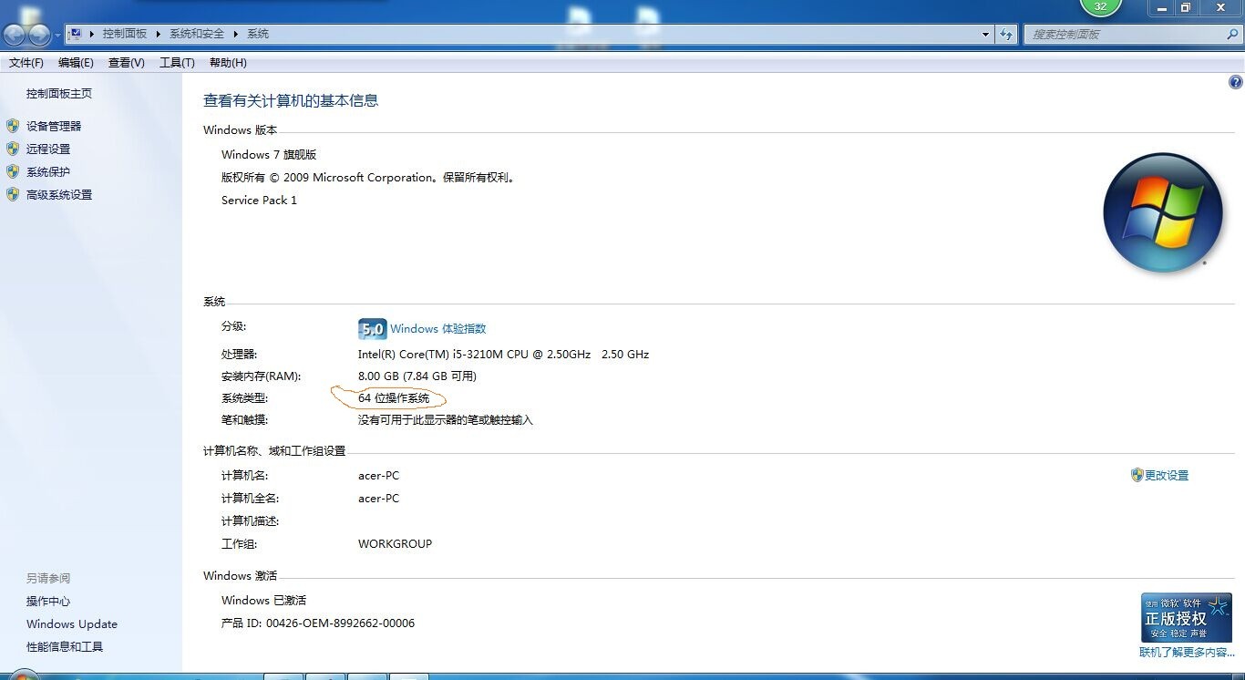Screen dimensions: 1245x680
Task: Click the 5.0 experience index score badge
Action: pos(372,329)
